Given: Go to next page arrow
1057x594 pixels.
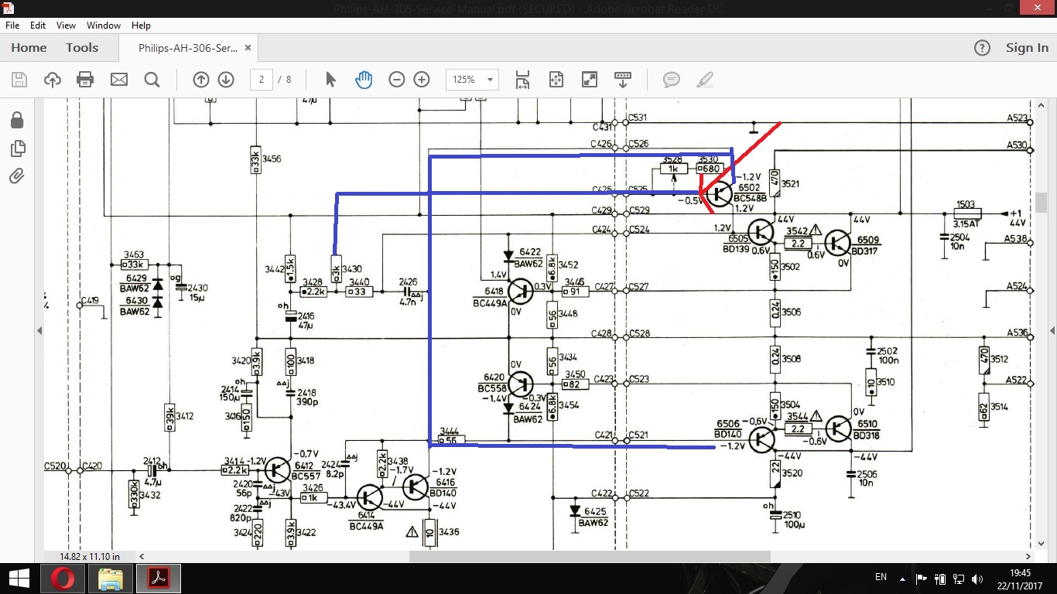Looking at the screenshot, I should (x=226, y=80).
